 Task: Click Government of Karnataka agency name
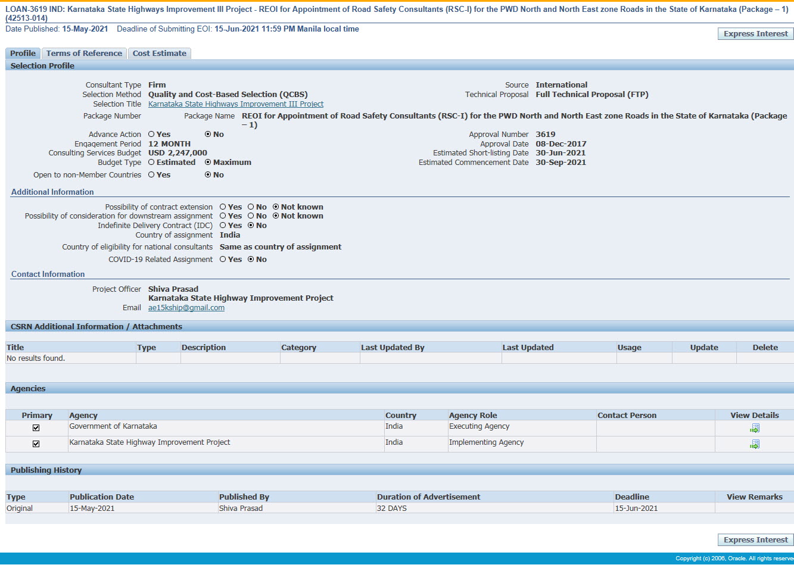click(113, 426)
